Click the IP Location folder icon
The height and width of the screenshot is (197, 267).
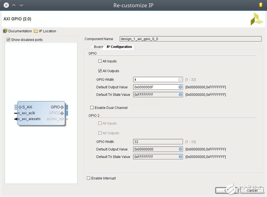[36, 31]
